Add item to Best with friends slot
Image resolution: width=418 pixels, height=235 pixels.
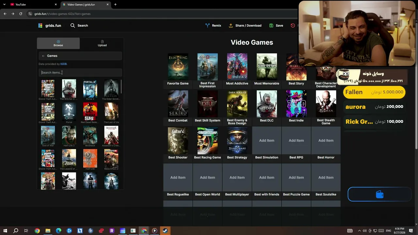point(267,178)
